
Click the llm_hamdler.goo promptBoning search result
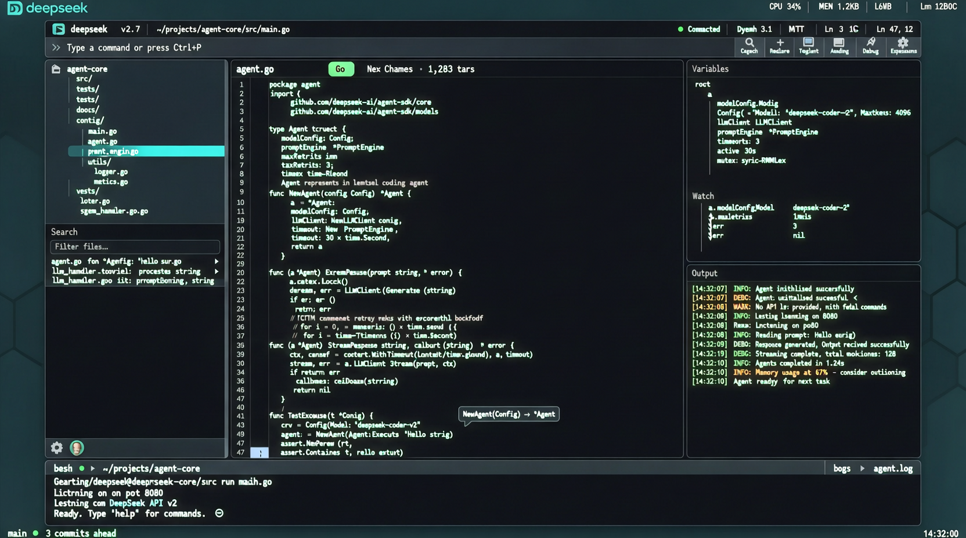click(x=133, y=281)
